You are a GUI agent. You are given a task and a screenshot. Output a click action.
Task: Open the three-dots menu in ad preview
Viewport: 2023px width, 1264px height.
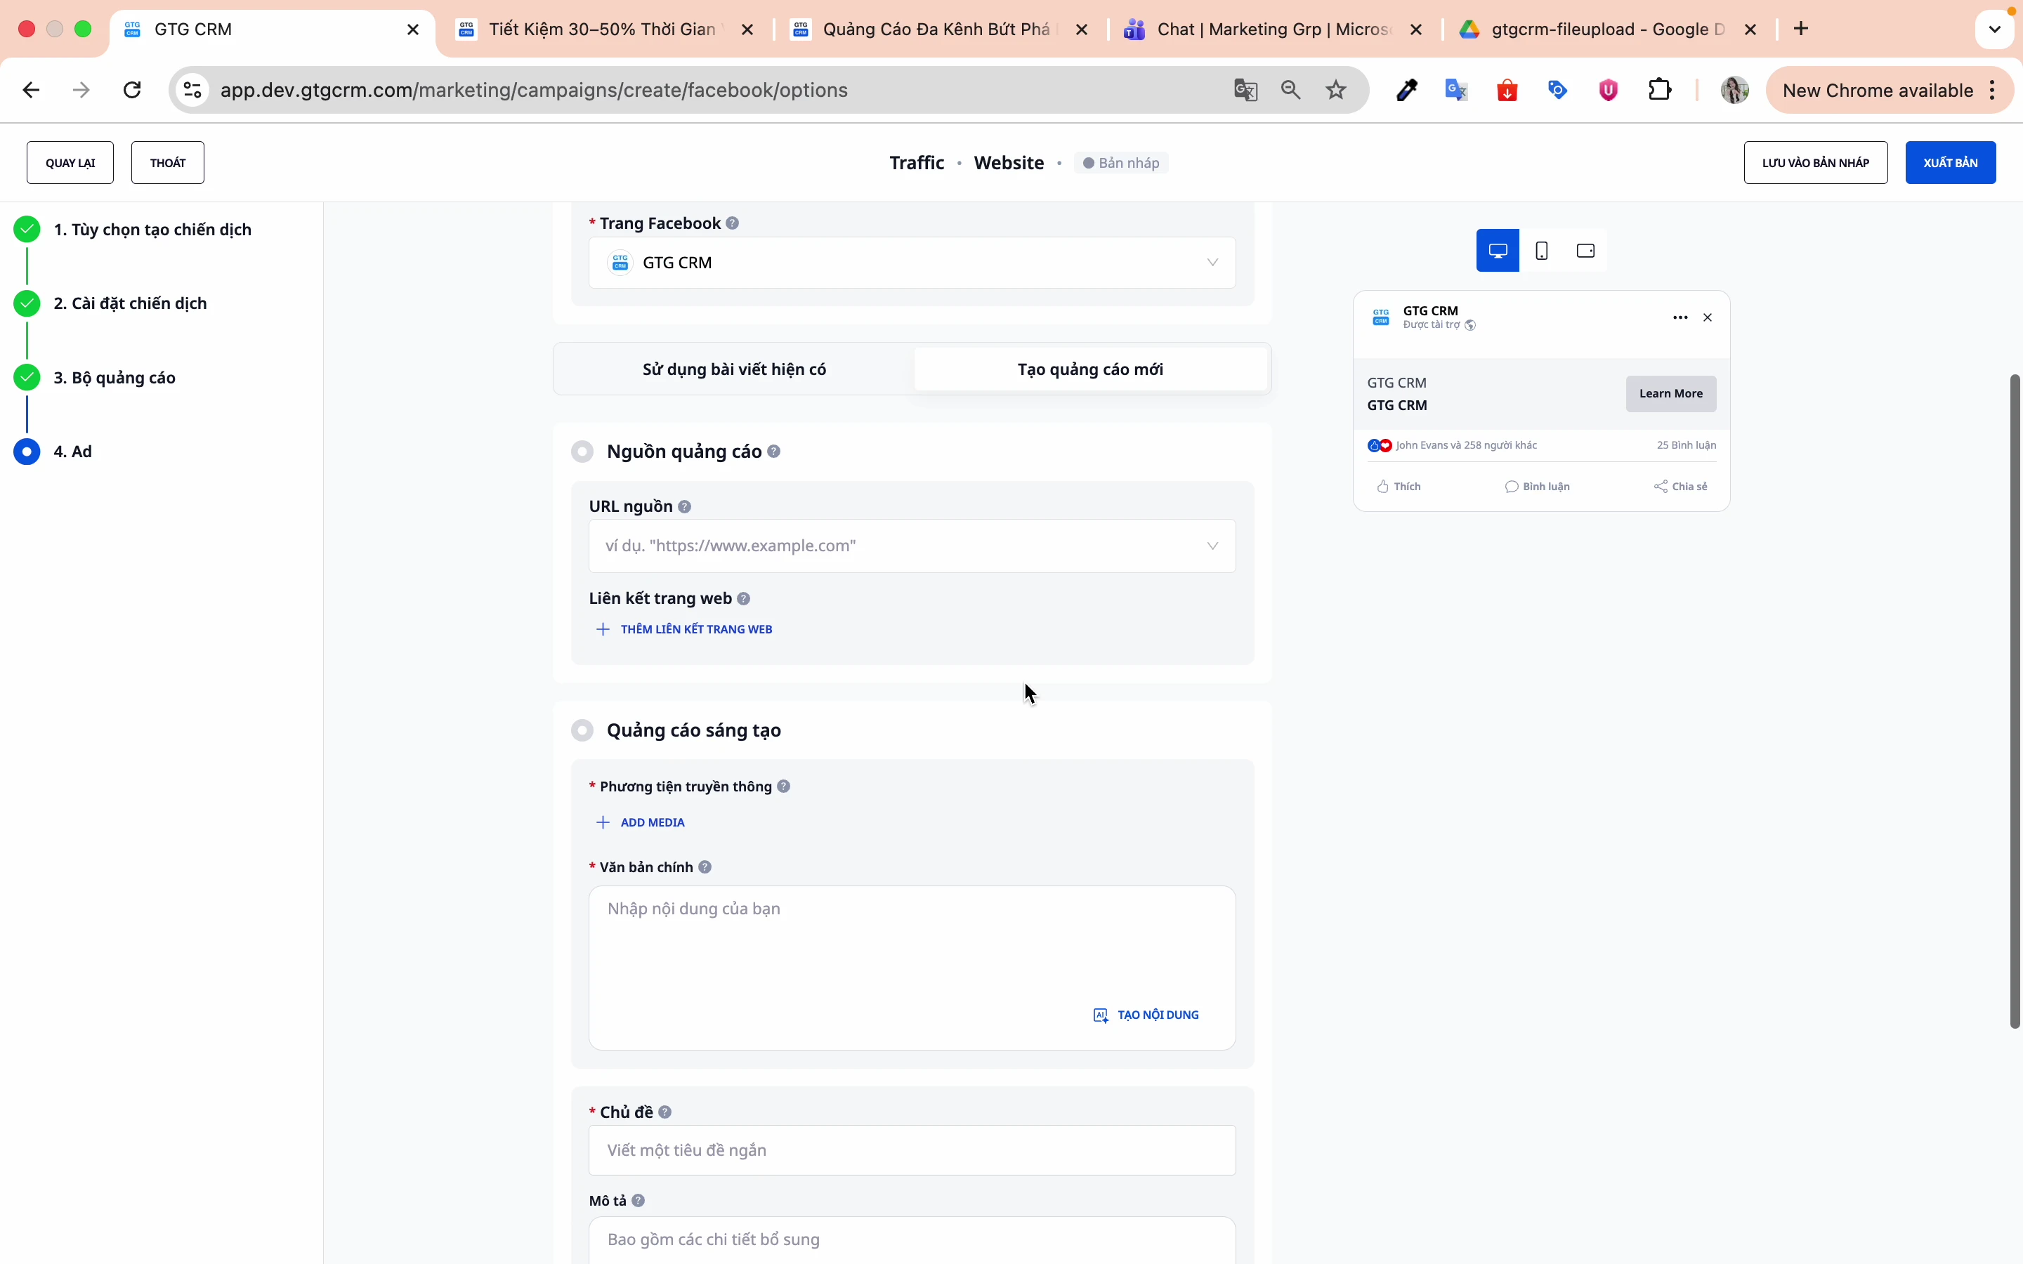pos(1680,317)
